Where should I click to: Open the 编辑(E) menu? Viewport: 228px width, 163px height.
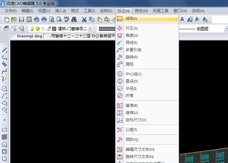coord(27,11)
